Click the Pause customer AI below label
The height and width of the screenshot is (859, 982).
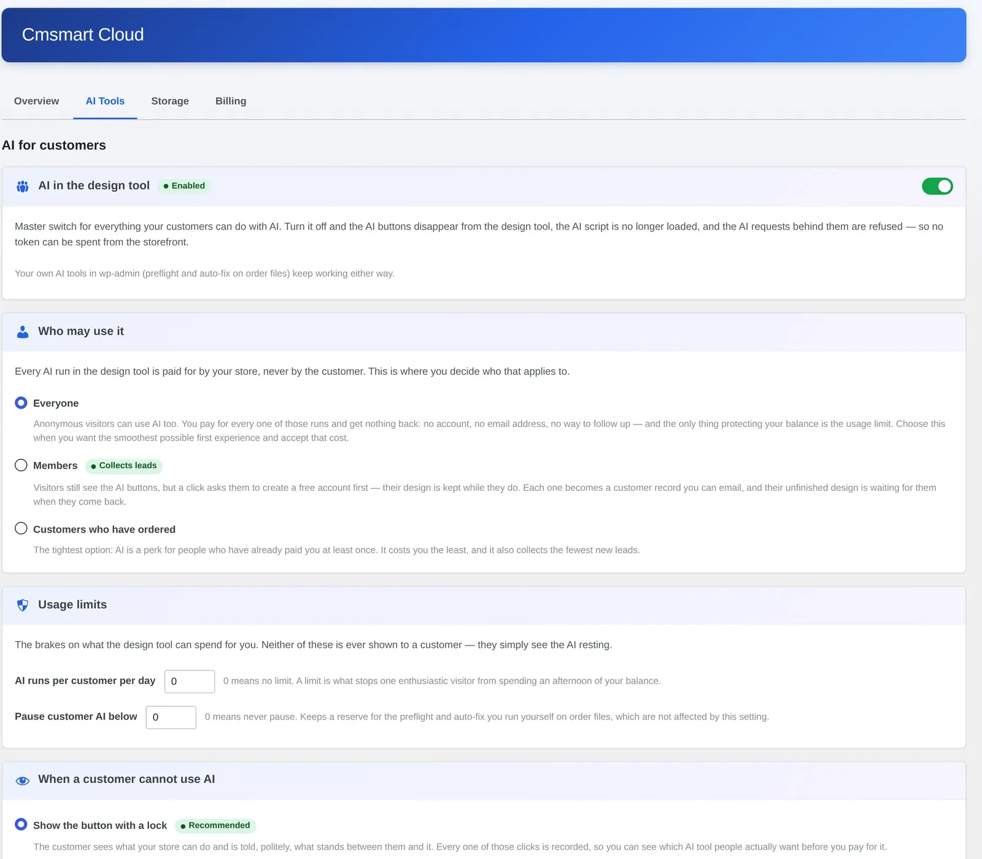click(x=76, y=716)
